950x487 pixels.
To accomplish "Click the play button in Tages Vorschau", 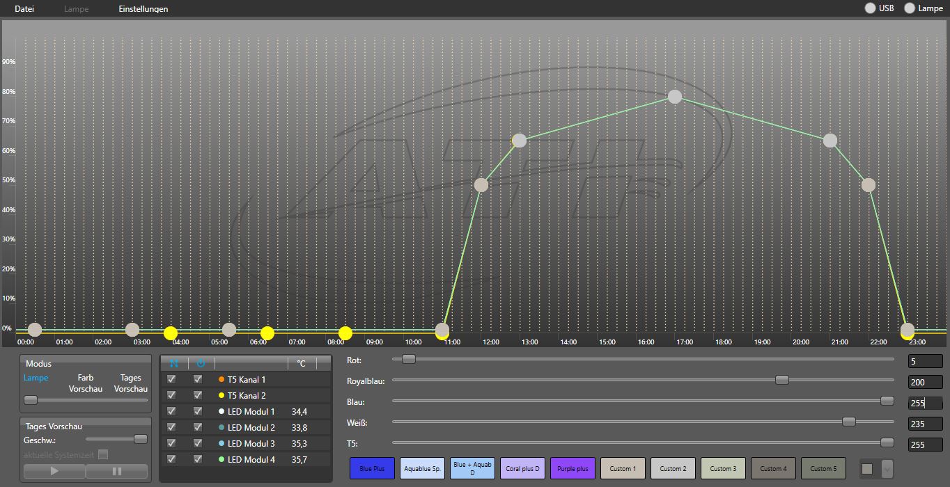I will (54, 471).
